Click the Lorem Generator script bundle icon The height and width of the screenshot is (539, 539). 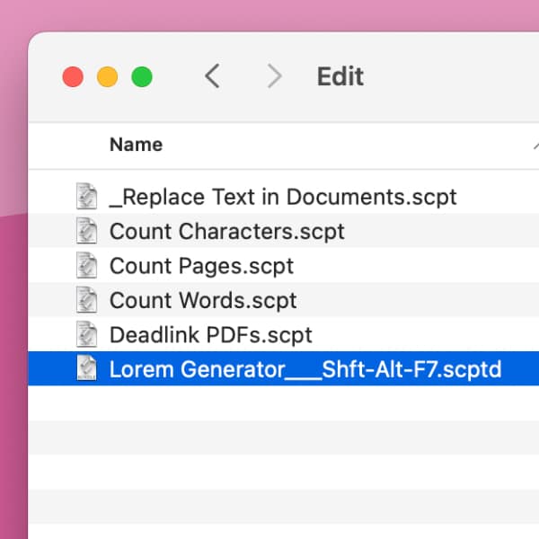[x=86, y=369]
